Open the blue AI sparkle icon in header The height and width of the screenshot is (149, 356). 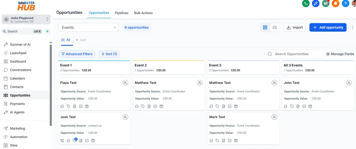tap(316, 3)
